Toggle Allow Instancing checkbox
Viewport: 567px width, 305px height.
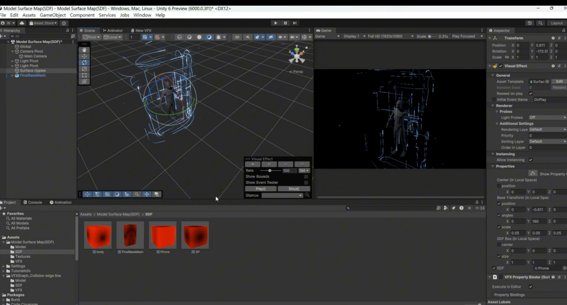click(x=530, y=160)
